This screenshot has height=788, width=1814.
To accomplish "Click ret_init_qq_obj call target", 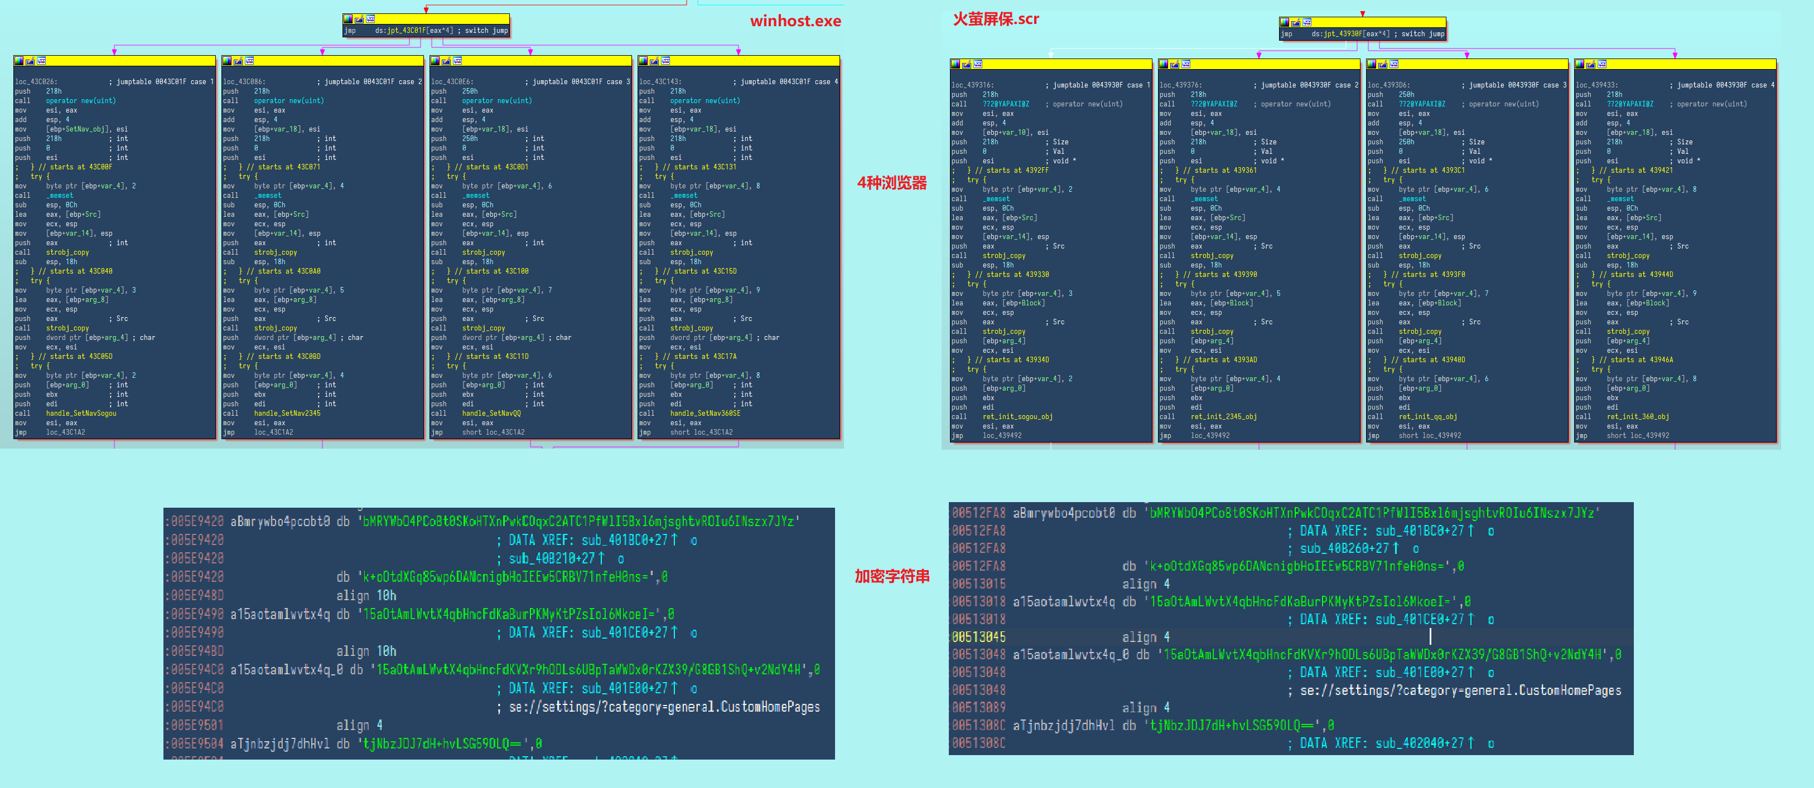I will [1427, 417].
